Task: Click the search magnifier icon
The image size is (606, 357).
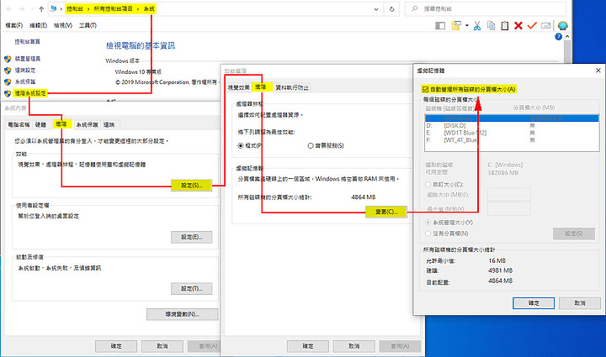Action: tap(415, 8)
